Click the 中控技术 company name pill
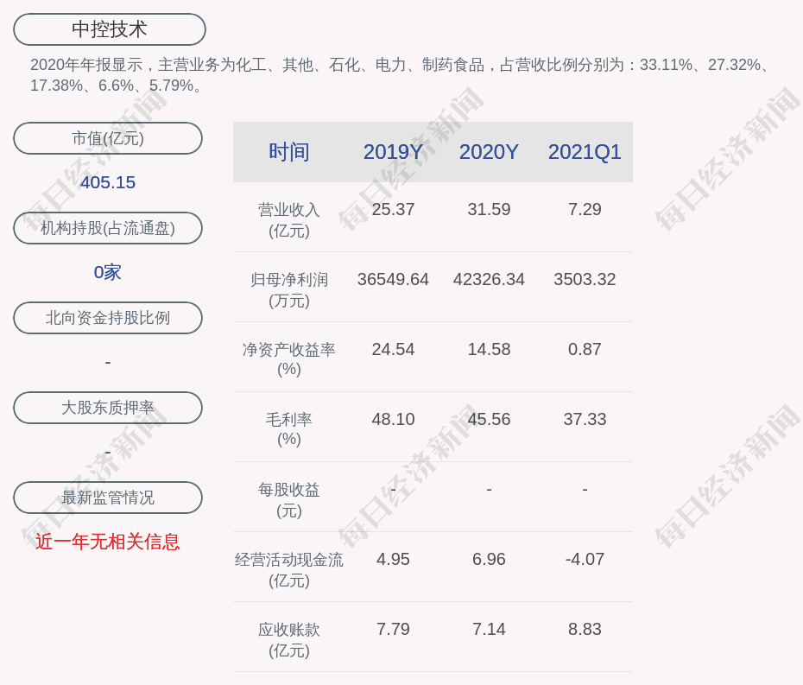Viewport: 803px width, 685px height. pyautogui.click(x=110, y=29)
